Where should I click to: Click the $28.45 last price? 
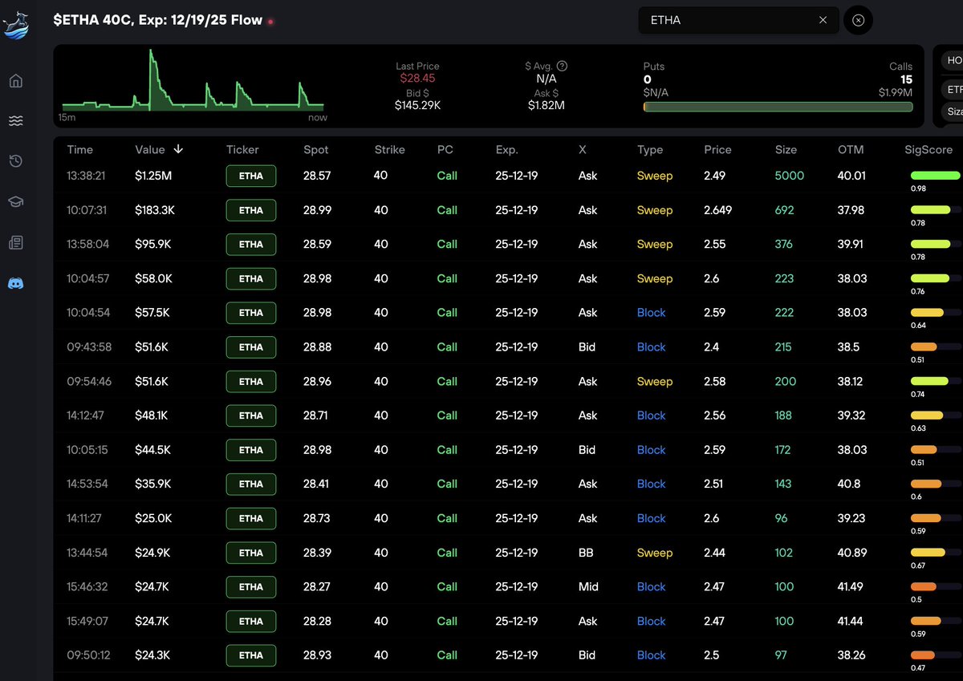pos(417,79)
